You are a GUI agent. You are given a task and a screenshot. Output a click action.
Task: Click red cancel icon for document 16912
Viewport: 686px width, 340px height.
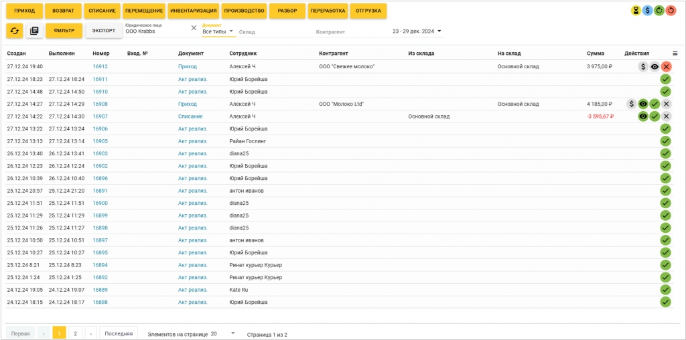(x=666, y=67)
